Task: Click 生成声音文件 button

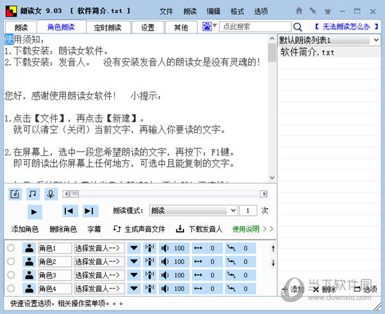Action: (139, 229)
